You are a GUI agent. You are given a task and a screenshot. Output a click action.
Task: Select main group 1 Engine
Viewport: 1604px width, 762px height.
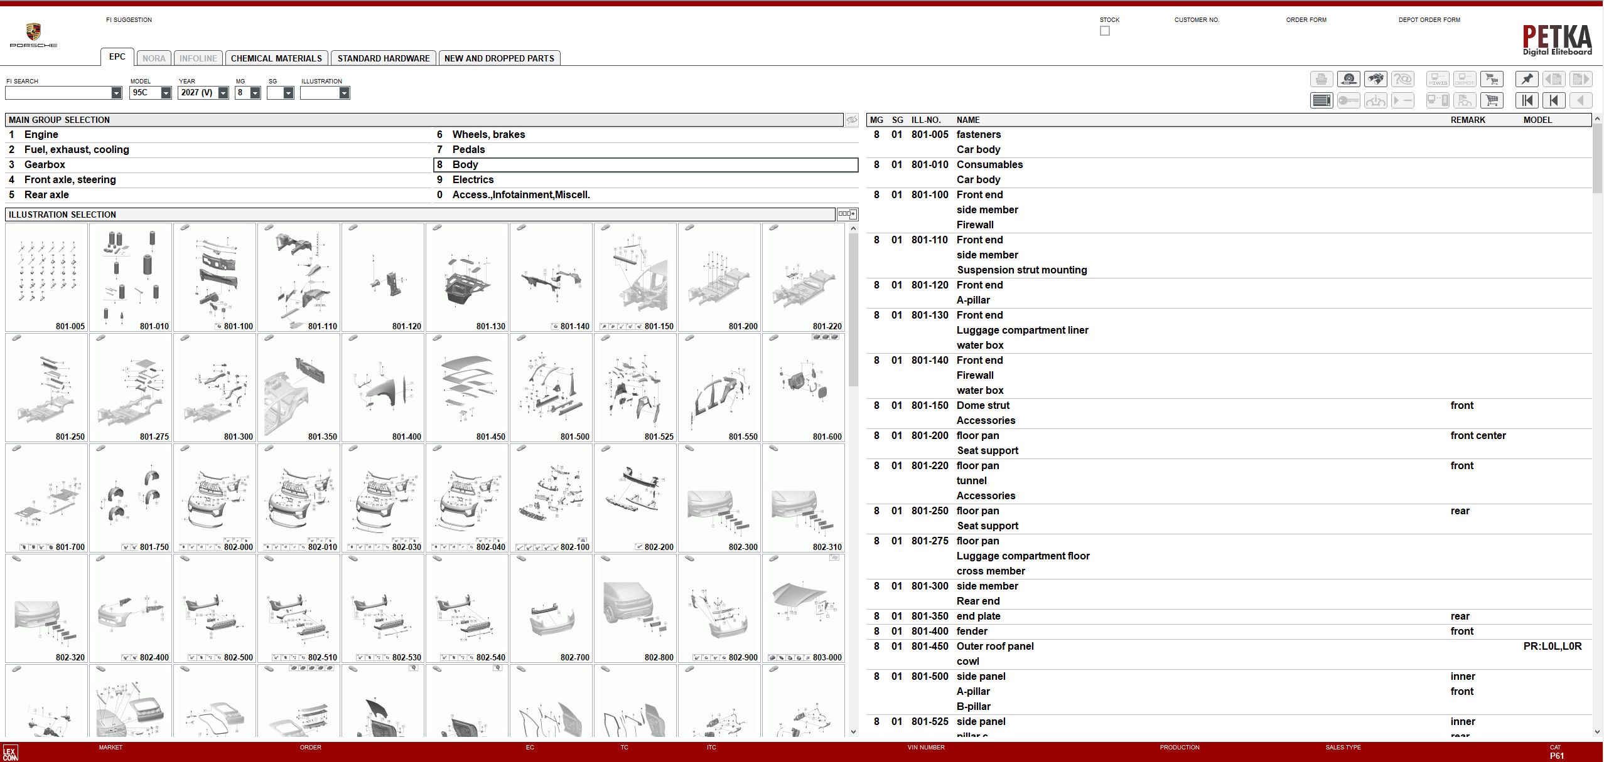coord(218,134)
